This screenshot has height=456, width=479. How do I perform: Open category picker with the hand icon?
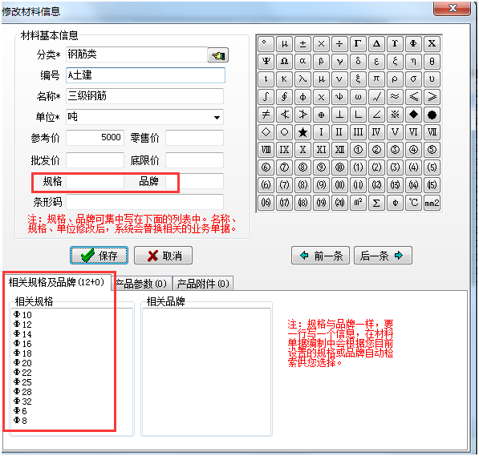218,55
